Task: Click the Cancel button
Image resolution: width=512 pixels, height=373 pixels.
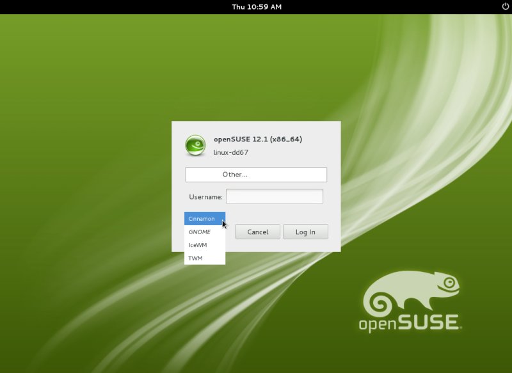Action: tap(258, 232)
